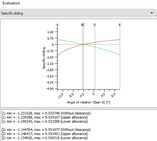Click the Evaluation panel title
Screen dimensions: 157x141
pos(11,3)
